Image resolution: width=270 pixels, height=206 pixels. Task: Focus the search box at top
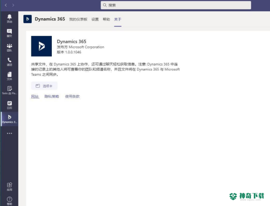176,5
